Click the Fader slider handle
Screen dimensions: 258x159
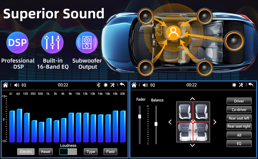(x=139, y=116)
